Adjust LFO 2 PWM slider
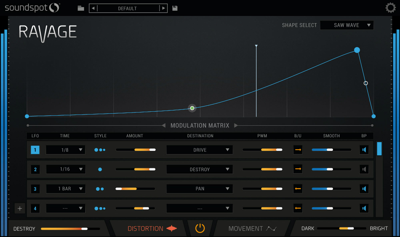 pyautogui.click(x=262, y=169)
